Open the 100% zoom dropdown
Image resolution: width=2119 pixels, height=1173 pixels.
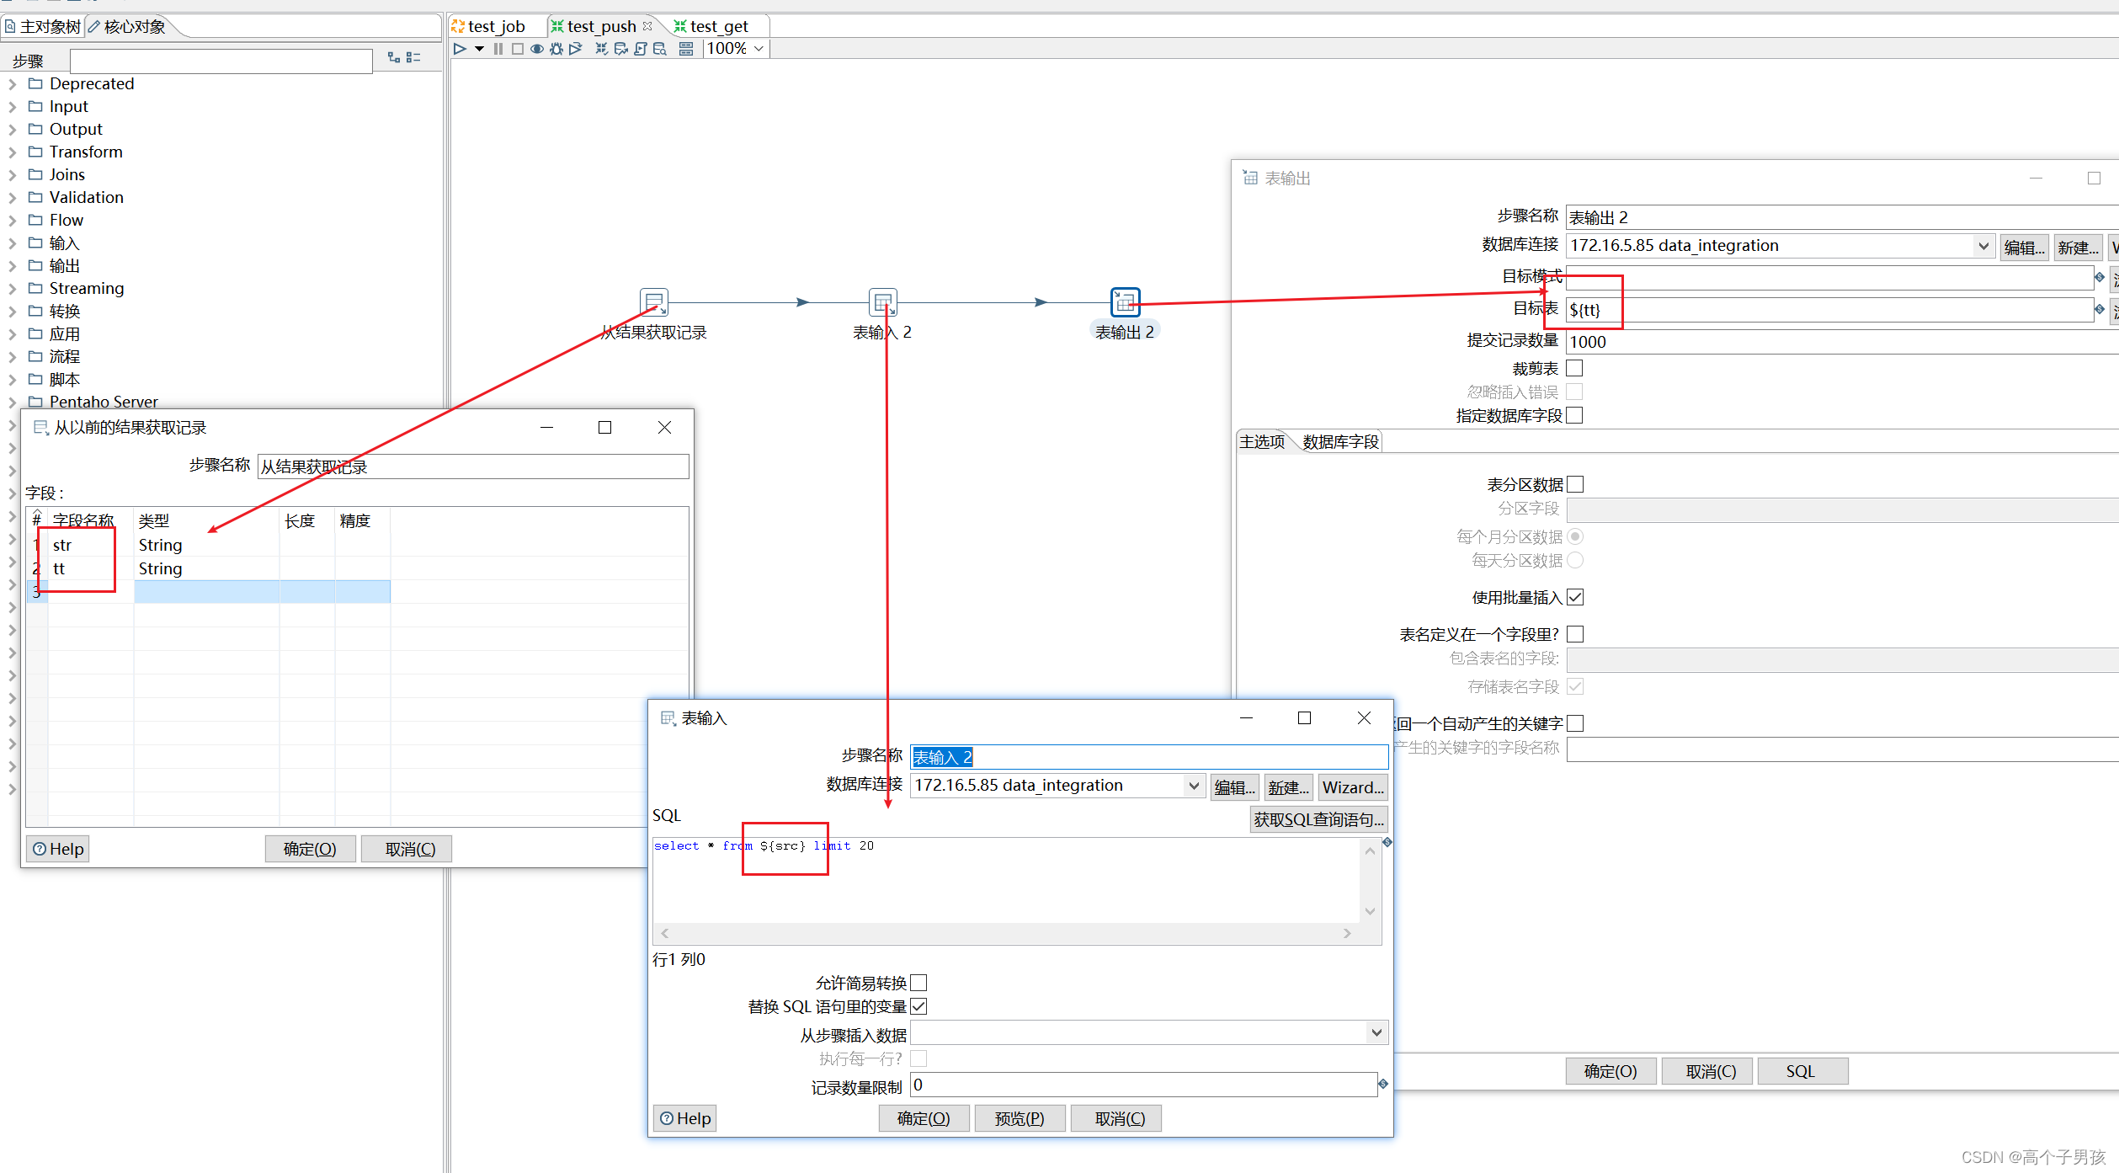coord(758,49)
